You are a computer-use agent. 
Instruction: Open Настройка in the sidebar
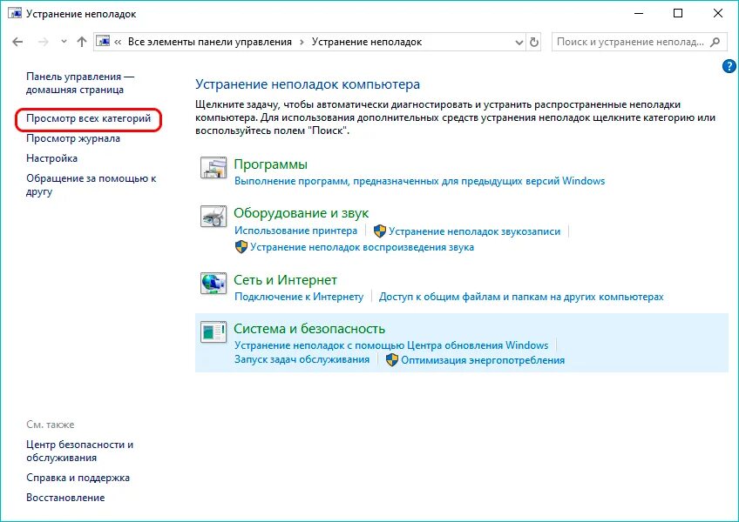coord(51,158)
